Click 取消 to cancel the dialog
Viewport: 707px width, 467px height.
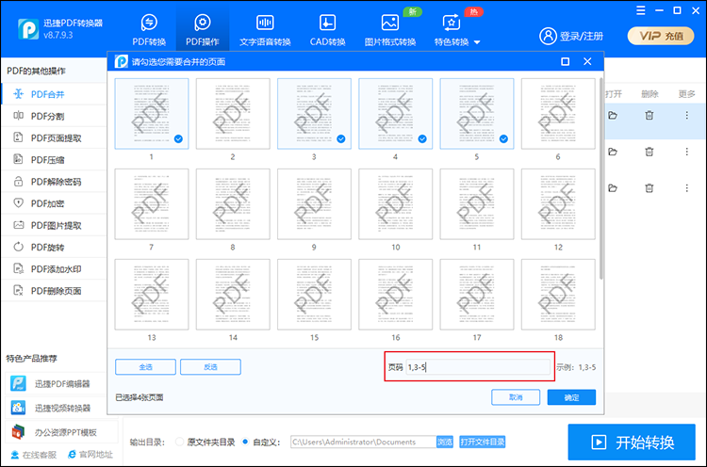[x=516, y=397]
